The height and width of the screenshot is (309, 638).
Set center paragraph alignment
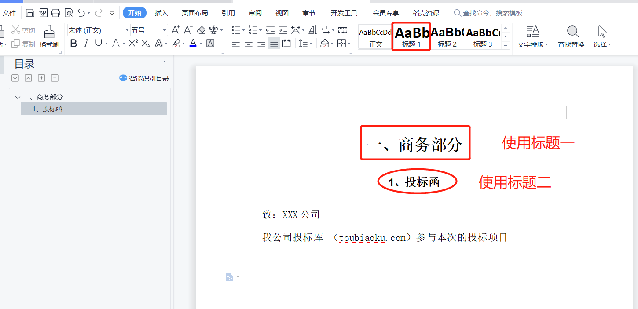coord(249,43)
